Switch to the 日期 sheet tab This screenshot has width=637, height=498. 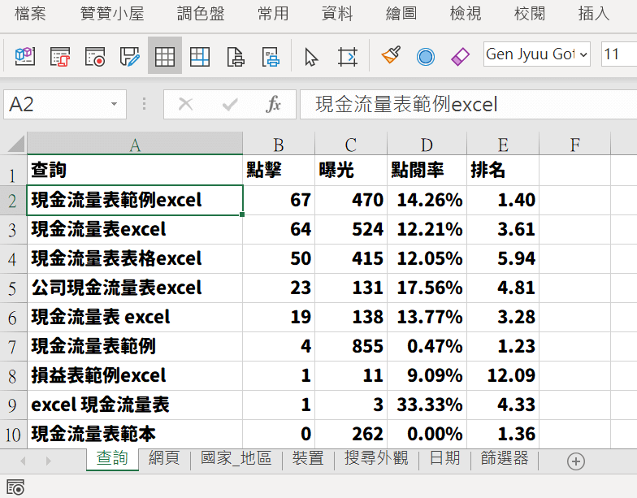[444, 458]
